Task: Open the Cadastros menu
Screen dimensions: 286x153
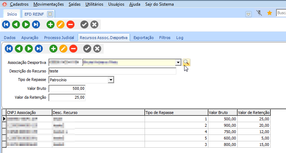Action: point(19,4)
